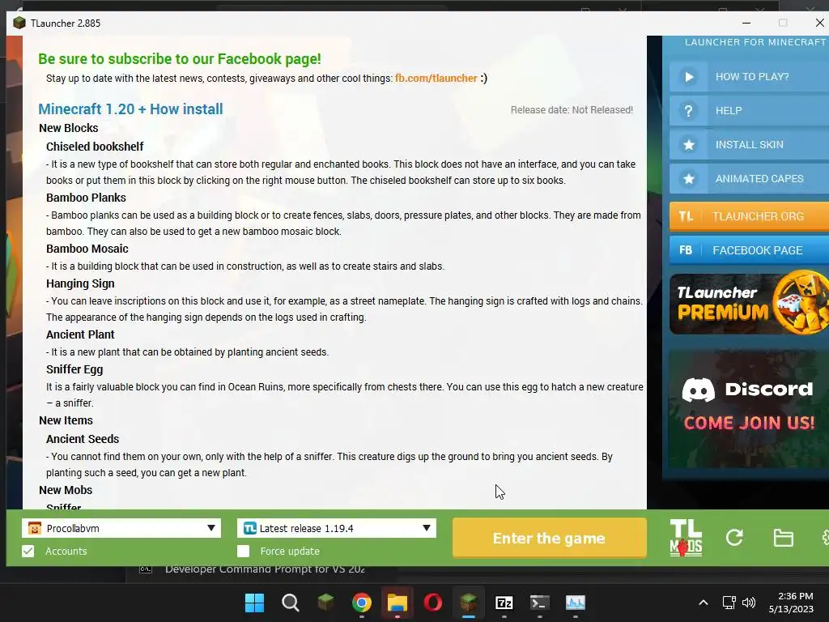Click the New Blocks heading
829x622 pixels.
69,128
